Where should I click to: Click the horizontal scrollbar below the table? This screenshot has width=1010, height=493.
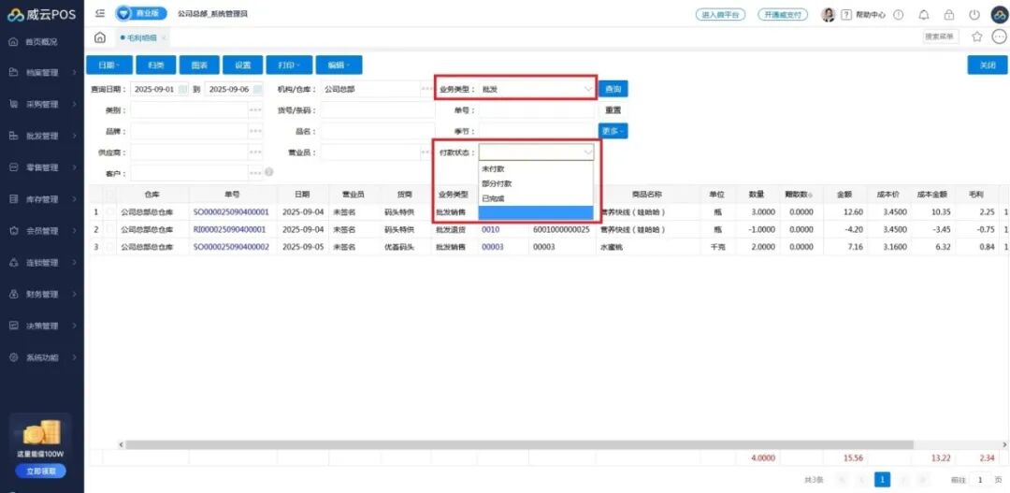pos(468,443)
